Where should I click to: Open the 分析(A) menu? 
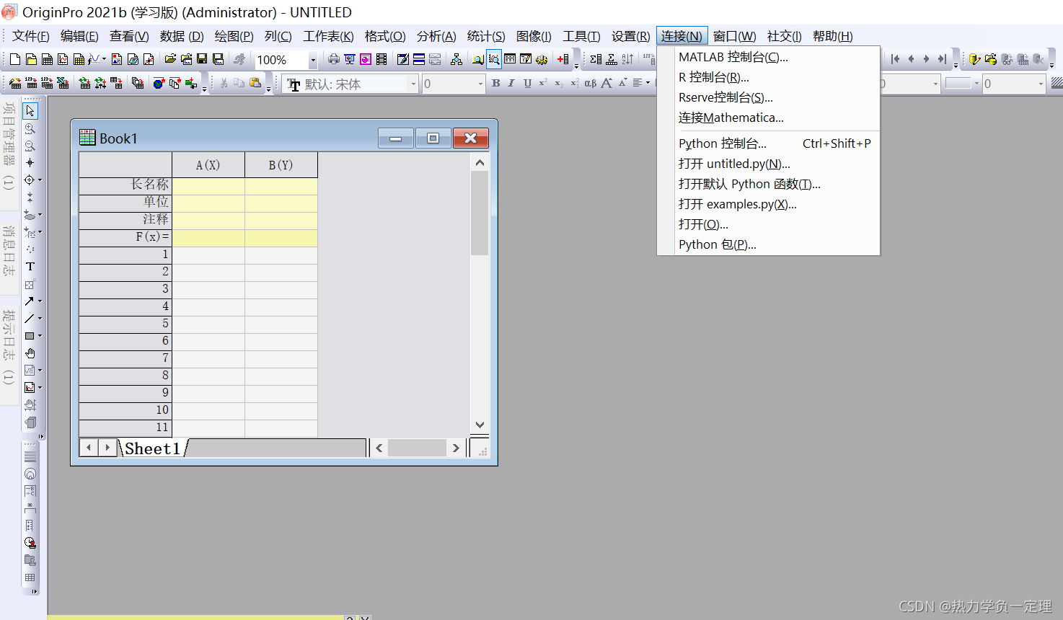tap(436, 36)
